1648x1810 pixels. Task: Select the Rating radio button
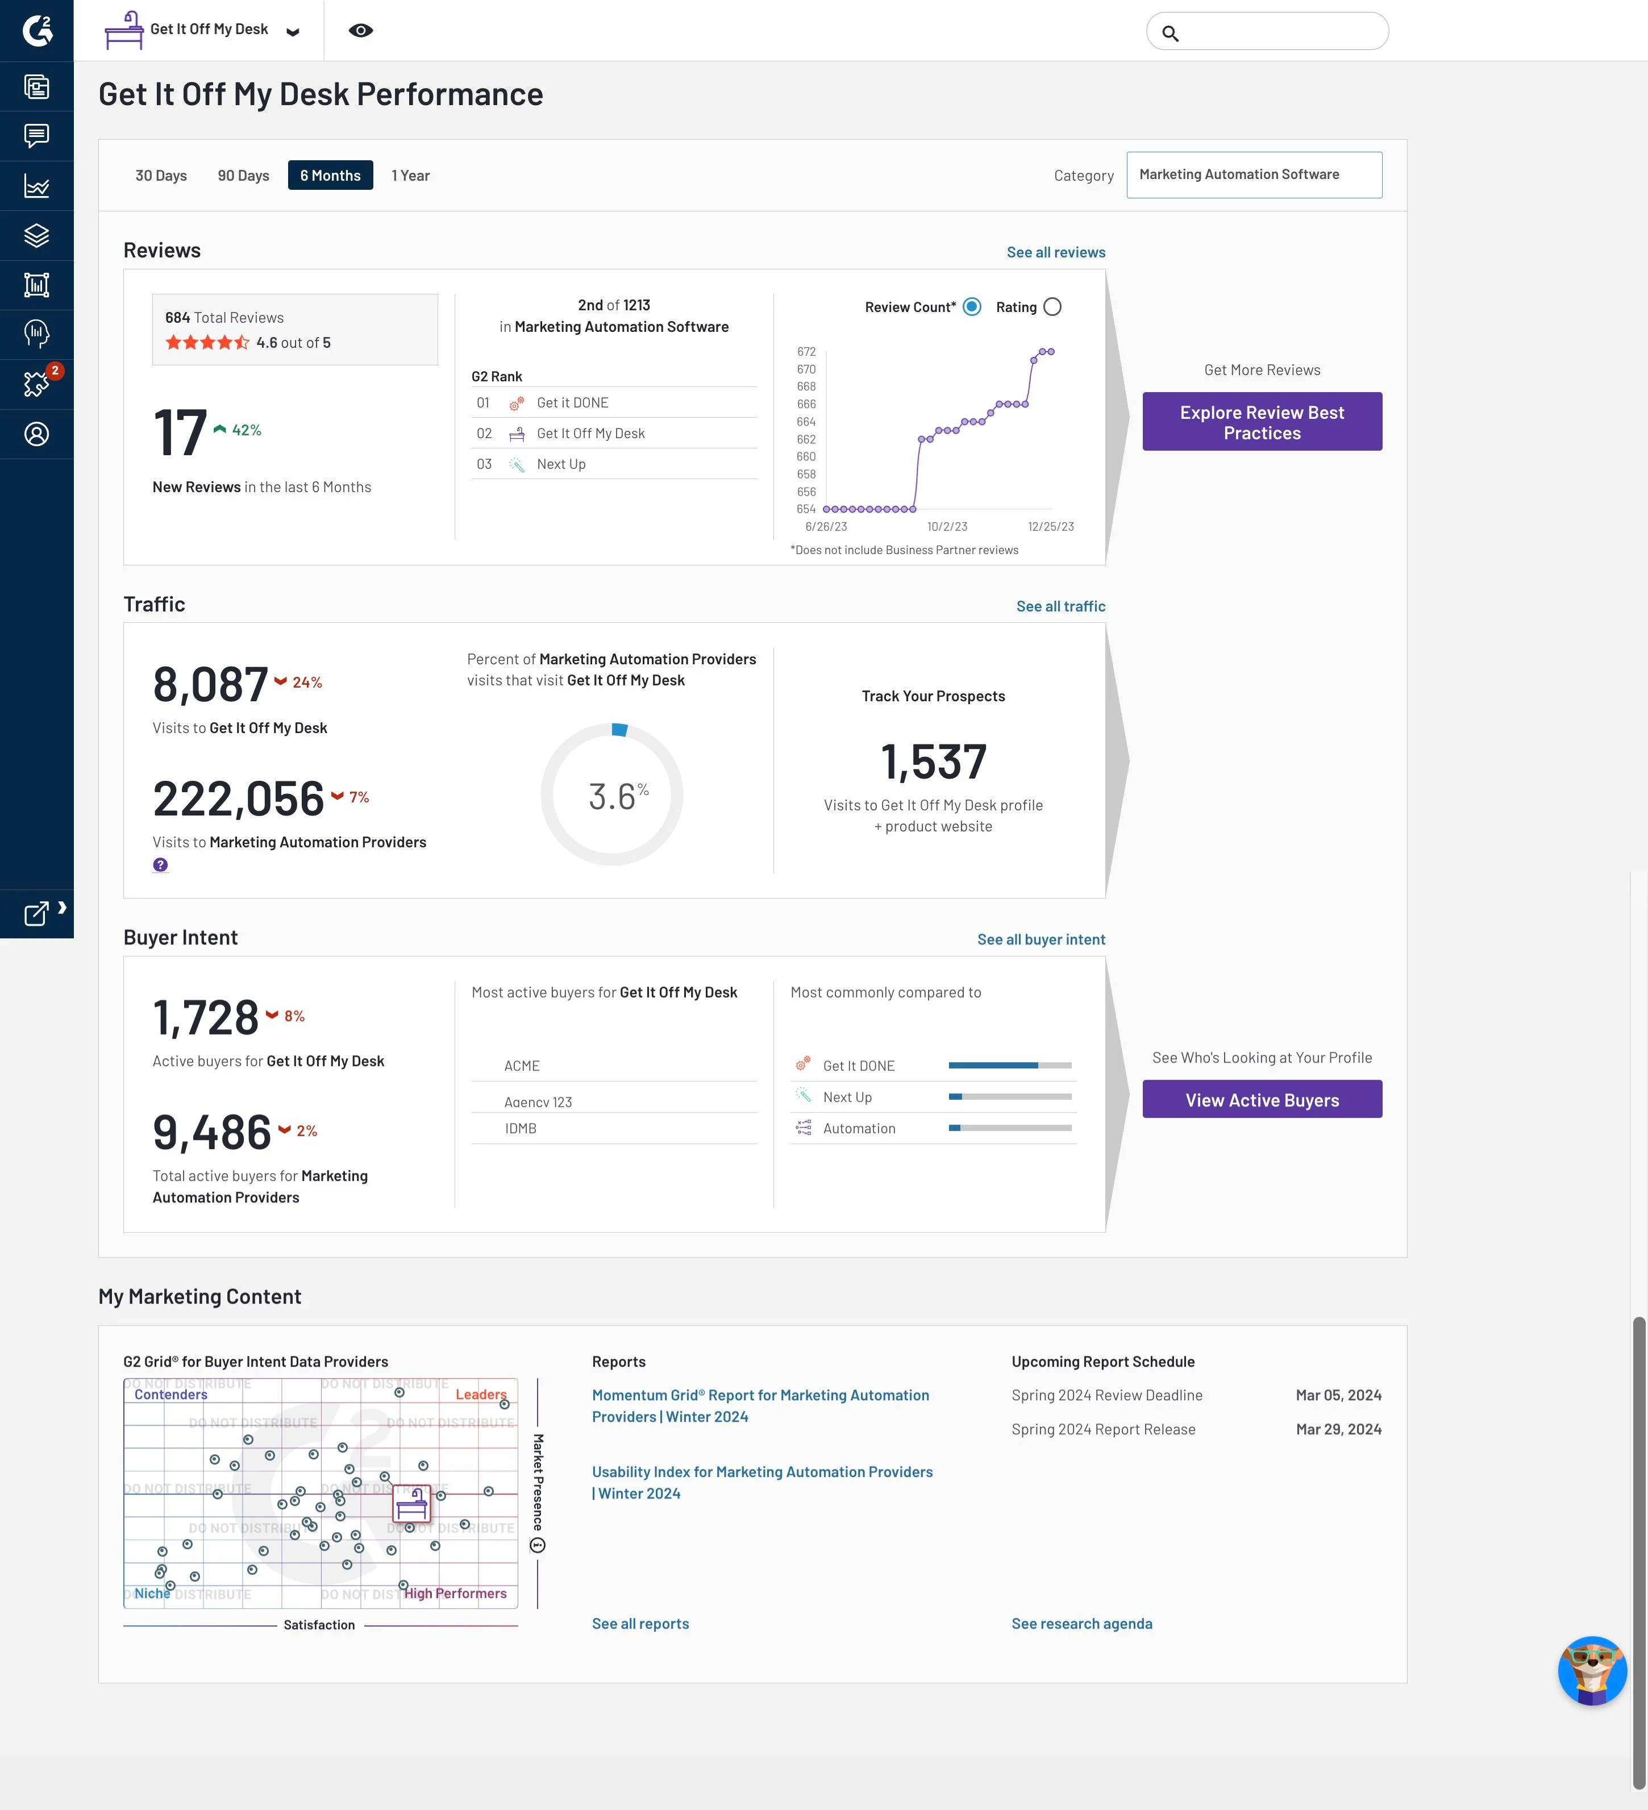pyautogui.click(x=1053, y=307)
